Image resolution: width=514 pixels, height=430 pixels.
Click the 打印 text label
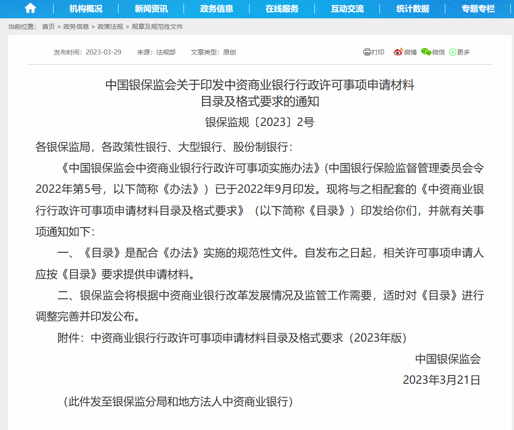[x=378, y=52]
